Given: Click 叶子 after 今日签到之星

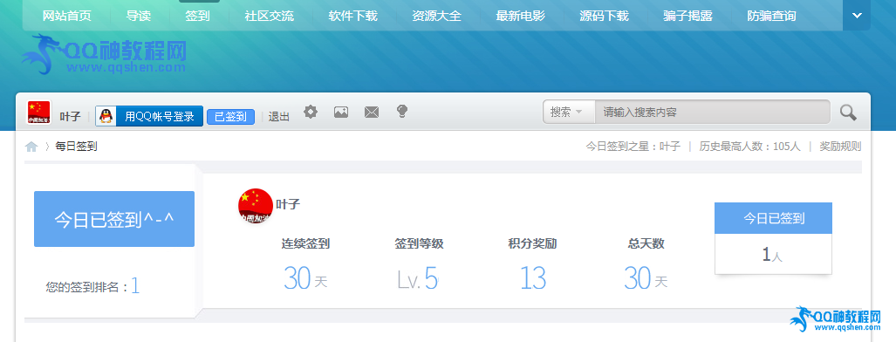Looking at the screenshot, I should pos(670,147).
